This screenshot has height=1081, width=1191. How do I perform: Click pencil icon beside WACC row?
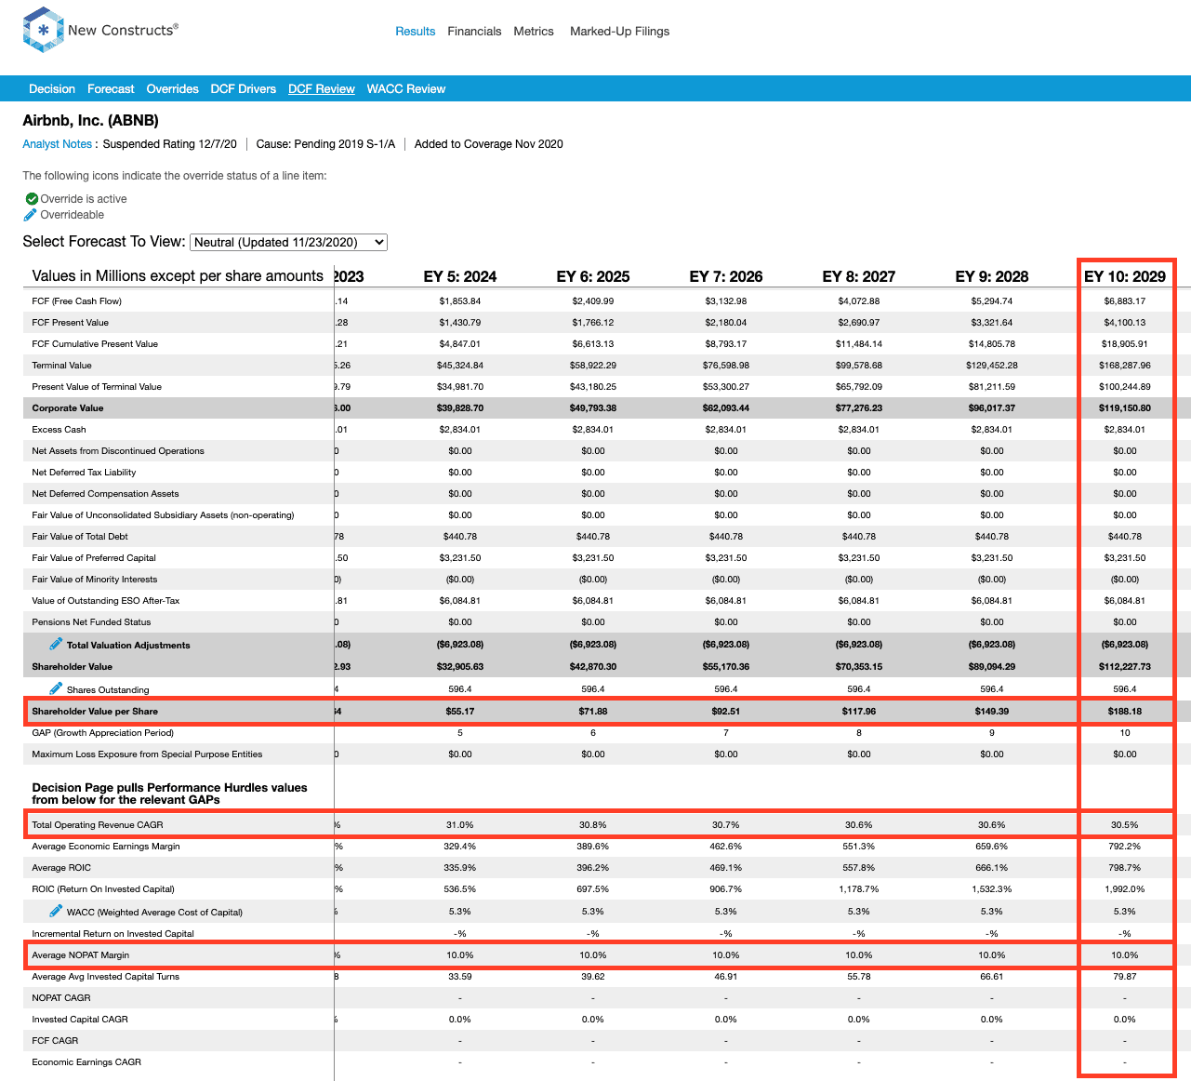[x=56, y=911]
